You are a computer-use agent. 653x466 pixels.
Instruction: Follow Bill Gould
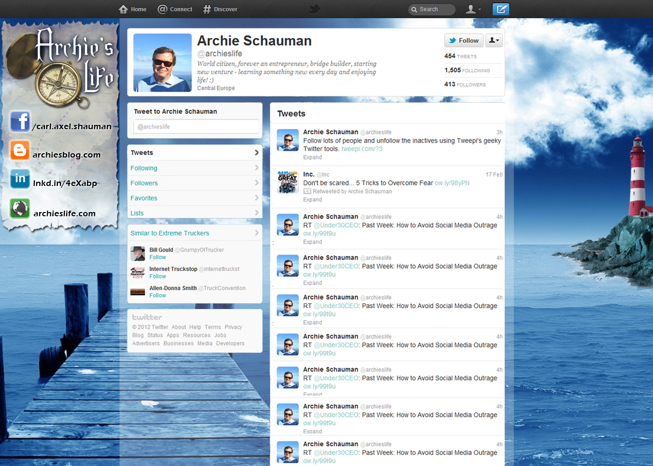click(x=158, y=257)
